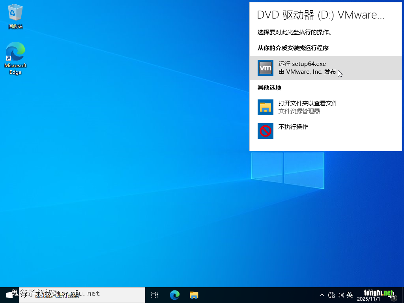Click the taskbar search box
Image resolution: width=404 pixels, height=303 pixels.
(82, 295)
